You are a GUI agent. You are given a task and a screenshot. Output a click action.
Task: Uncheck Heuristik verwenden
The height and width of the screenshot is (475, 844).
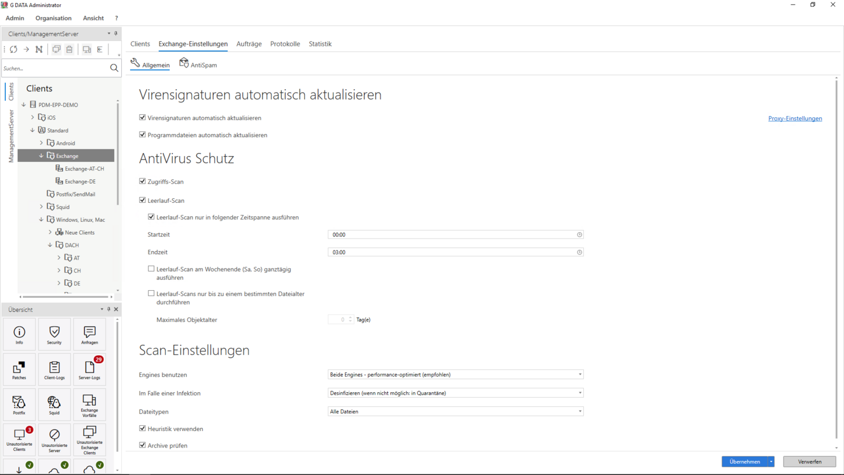(x=142, y=429)
